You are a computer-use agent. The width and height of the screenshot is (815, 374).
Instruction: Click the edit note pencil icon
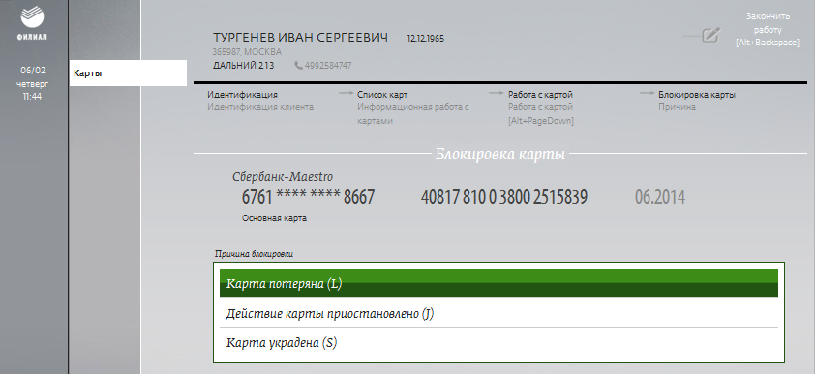pyautogui.click(x=710, y=35)
